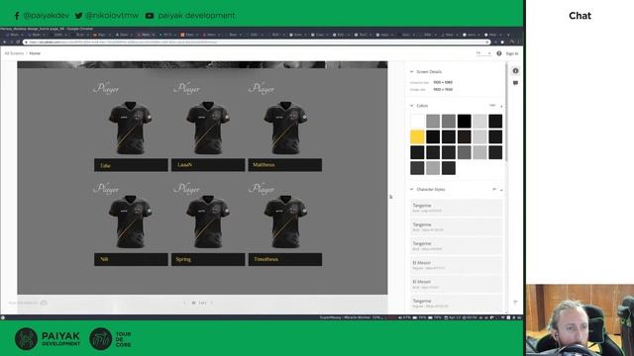Click Tour De Core logo
The height and width of the screenshot is (356, 634).
pos(110,338)
